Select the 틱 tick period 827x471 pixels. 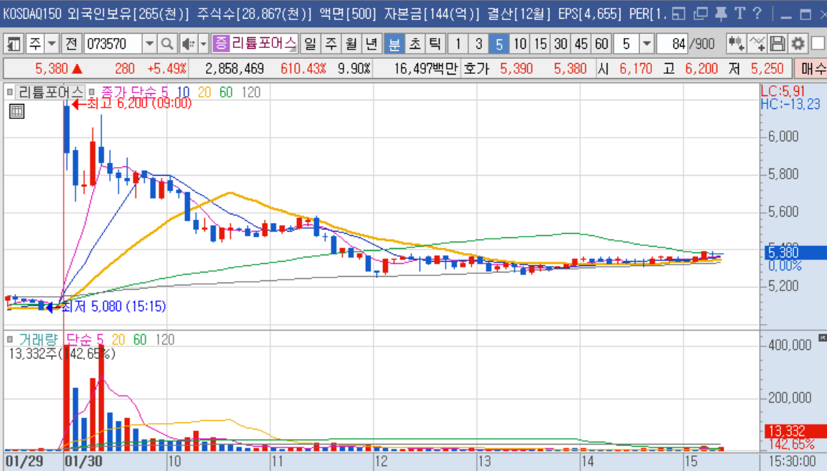[435, 44]
